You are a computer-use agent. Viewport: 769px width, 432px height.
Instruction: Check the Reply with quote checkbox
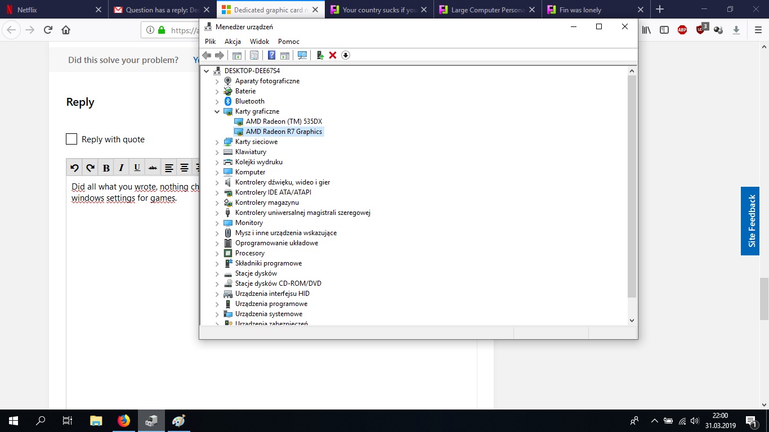pyautogui.click(x=71, y=139)
